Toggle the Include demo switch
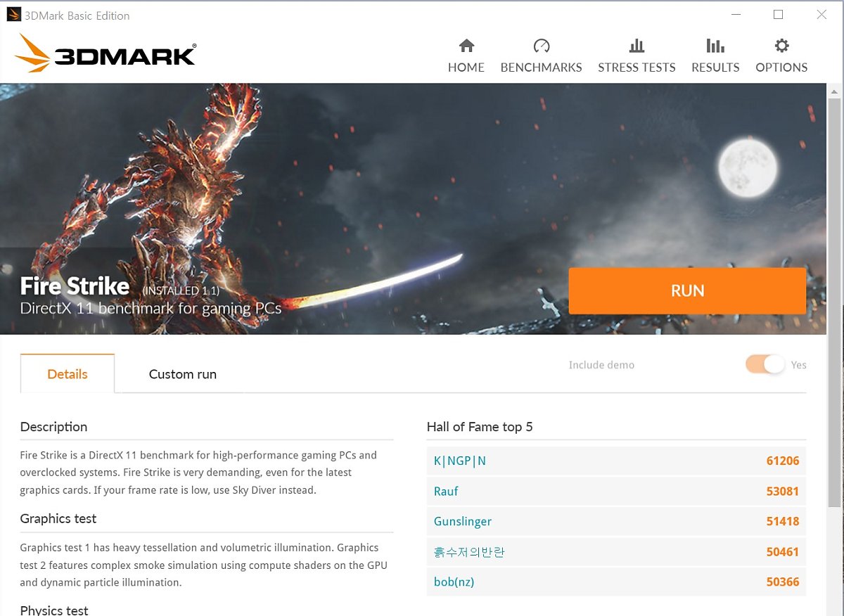 point(765,364)
